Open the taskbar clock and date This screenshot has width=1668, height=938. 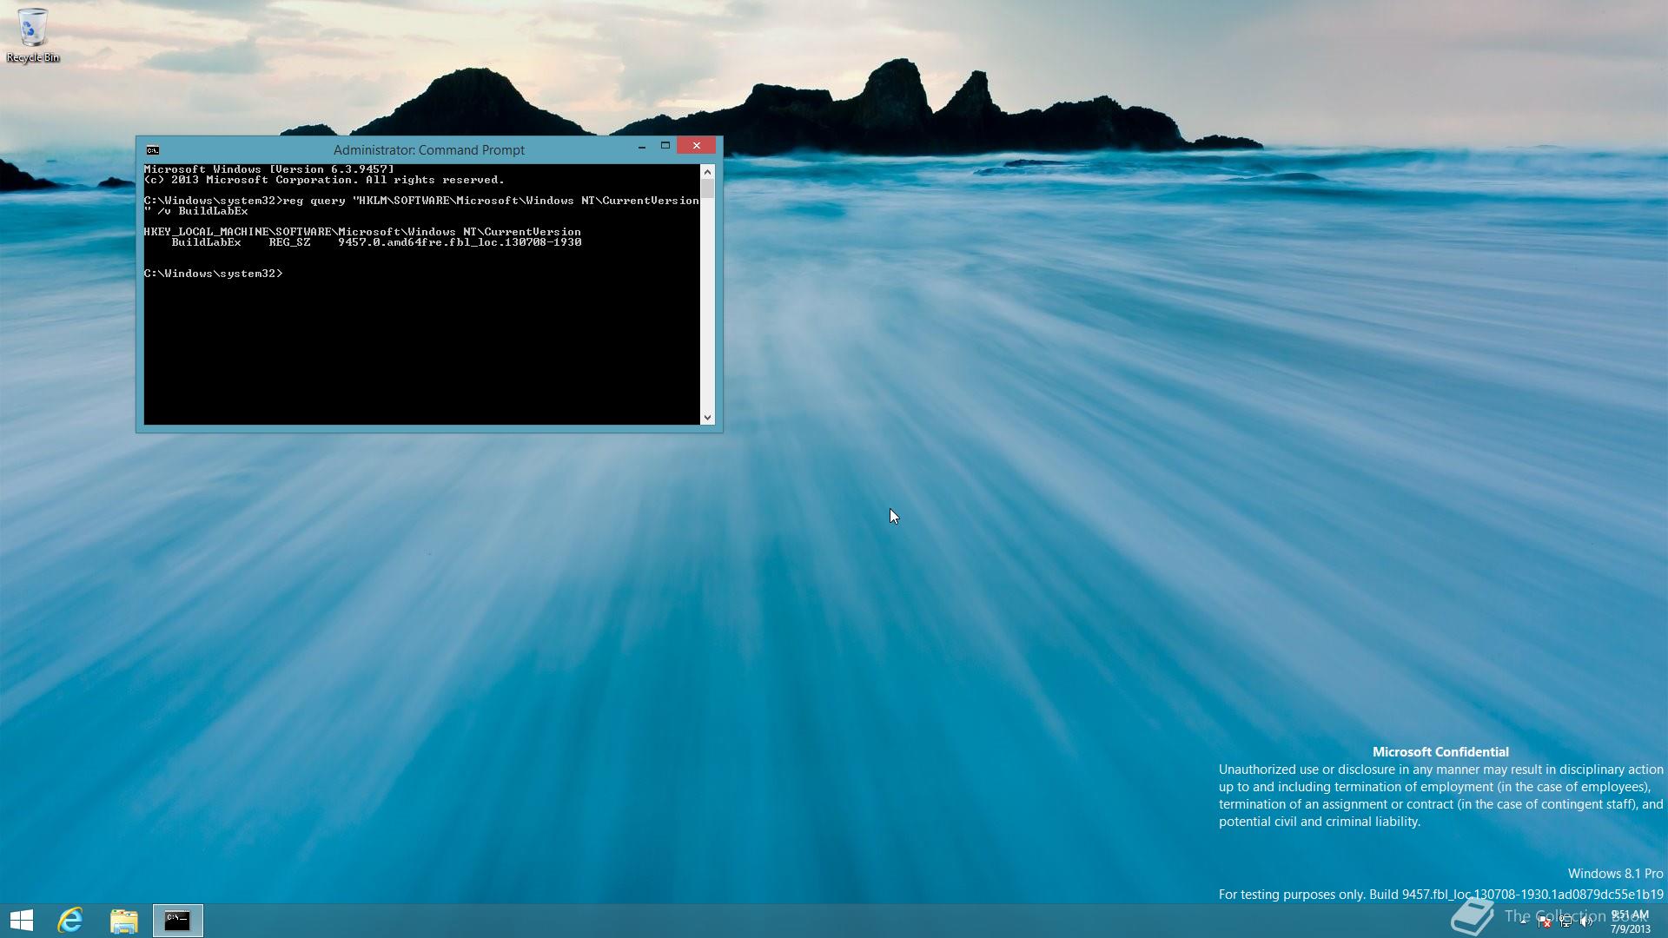1631,921
